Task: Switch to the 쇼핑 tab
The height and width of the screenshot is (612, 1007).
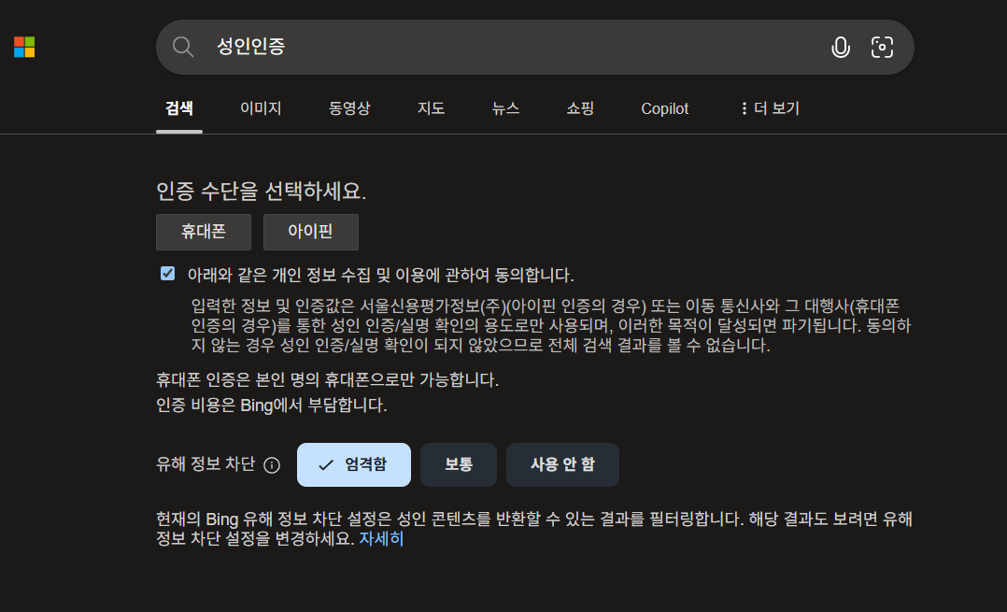Action: [x=580, y=108]
